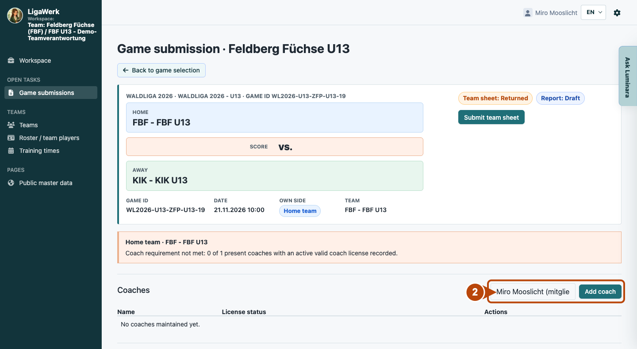Click the No coaches maintained yet text
This screenshot has height=349, width=637.
pos(160,324)
